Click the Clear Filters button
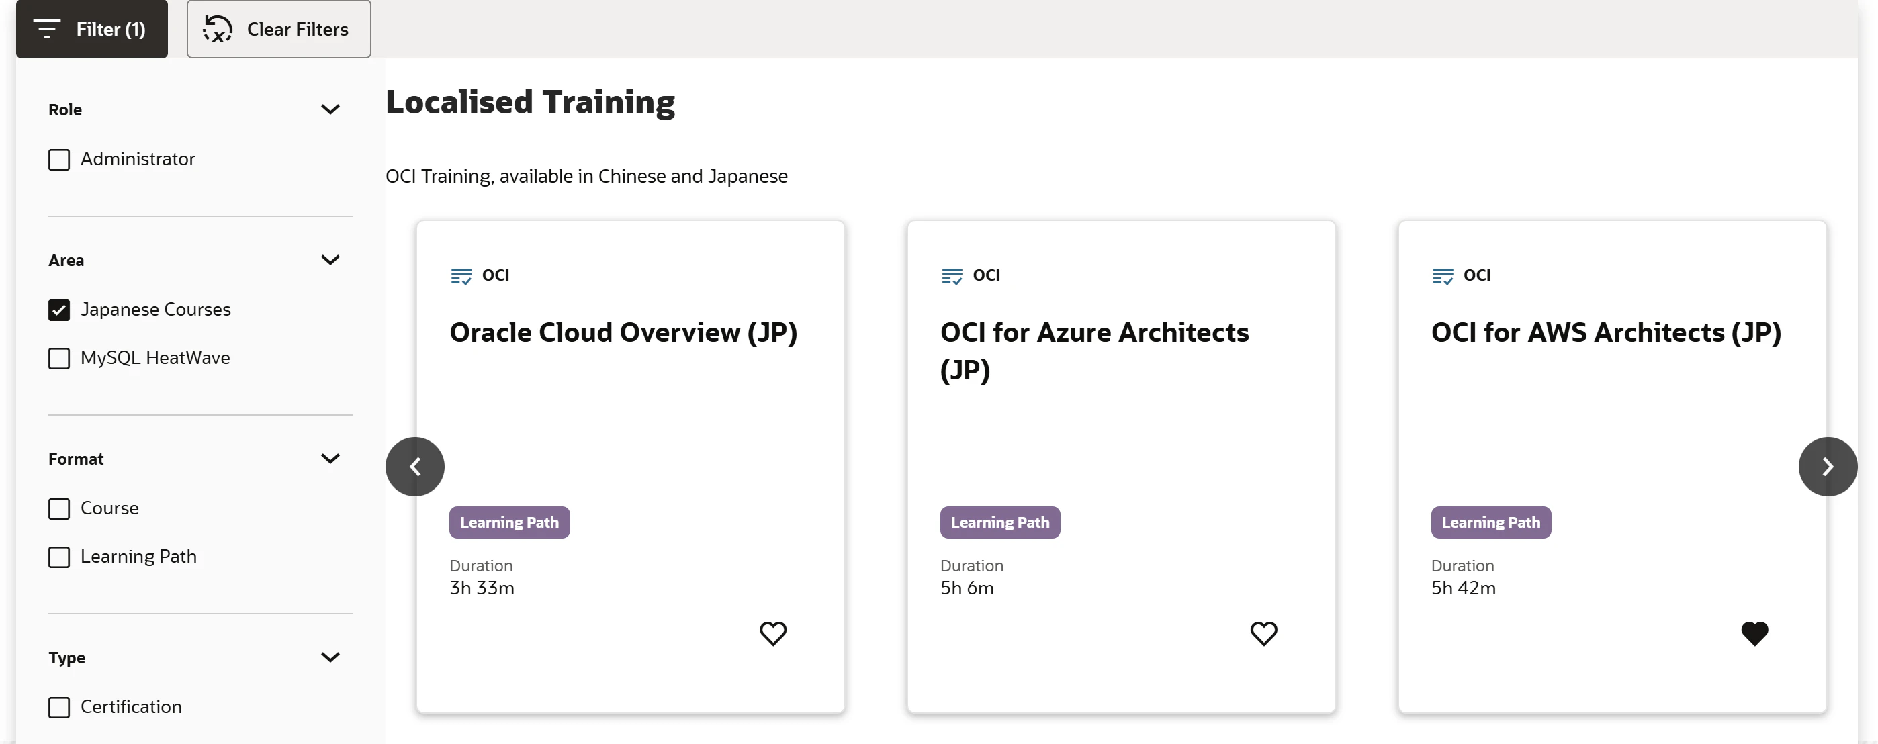 tap(279, 29)
